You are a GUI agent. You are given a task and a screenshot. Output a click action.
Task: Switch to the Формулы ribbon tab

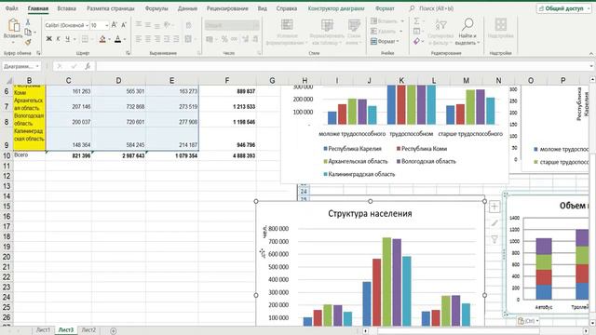click(x=156, y=8)
